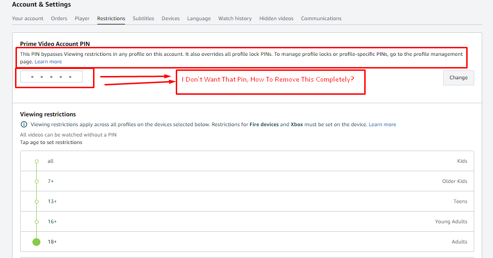This screenshot has width=493, height=258.
Task: Click inside the PIN entry field
Action: pos(51,77)
